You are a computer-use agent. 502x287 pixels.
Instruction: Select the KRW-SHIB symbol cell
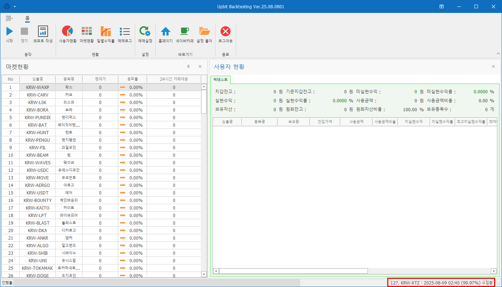[x=38, y=253]
